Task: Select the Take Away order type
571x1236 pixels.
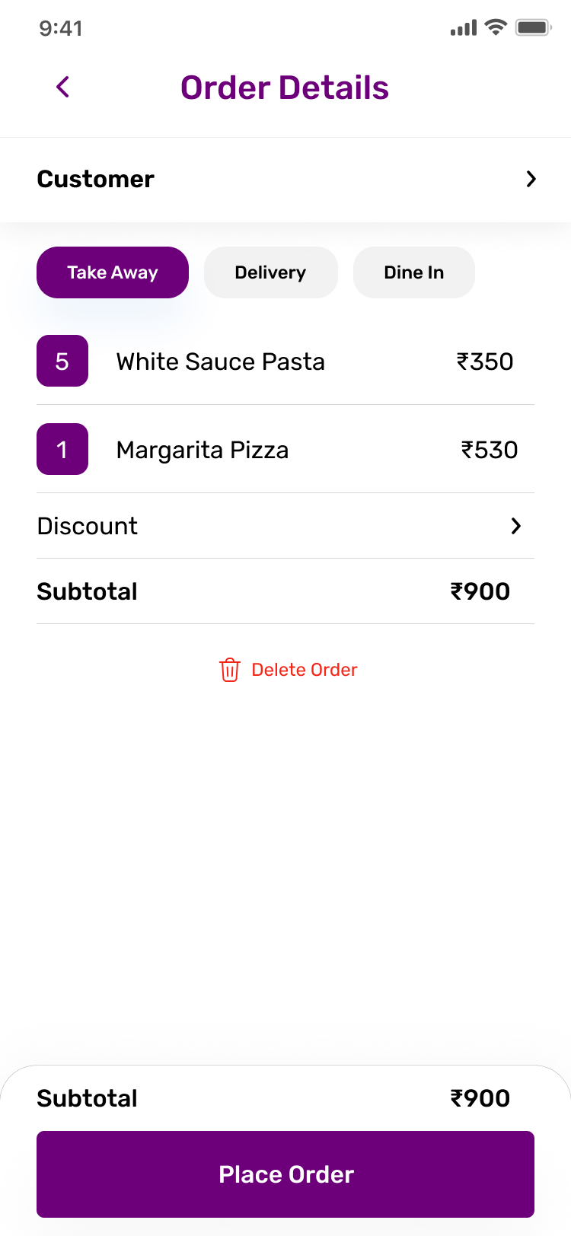Action: tap(113, 272)
